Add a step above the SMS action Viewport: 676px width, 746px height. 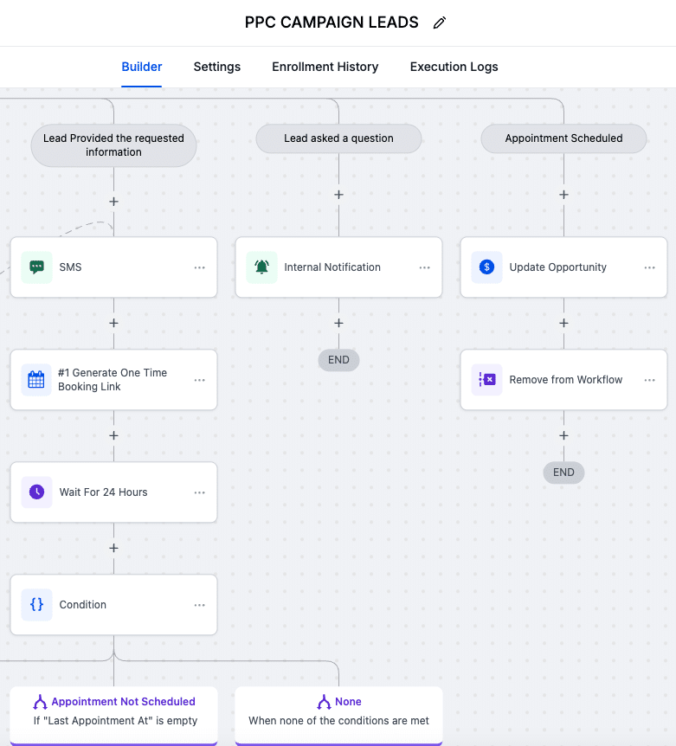[x=113, y=202]
